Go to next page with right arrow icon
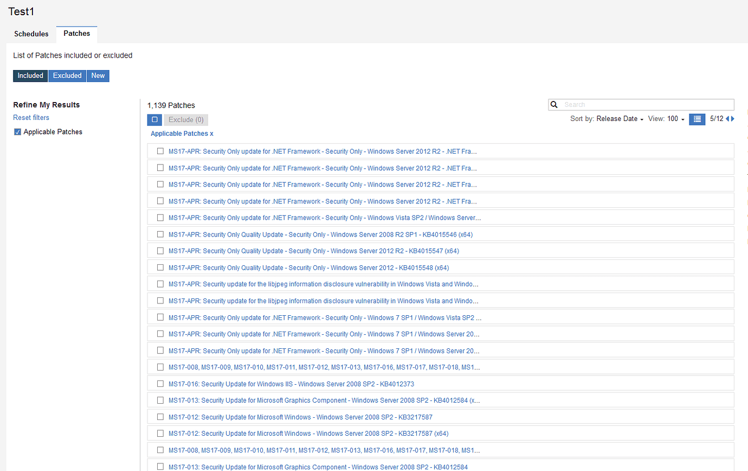Viewport: 748px width, 471px height. 733,118
